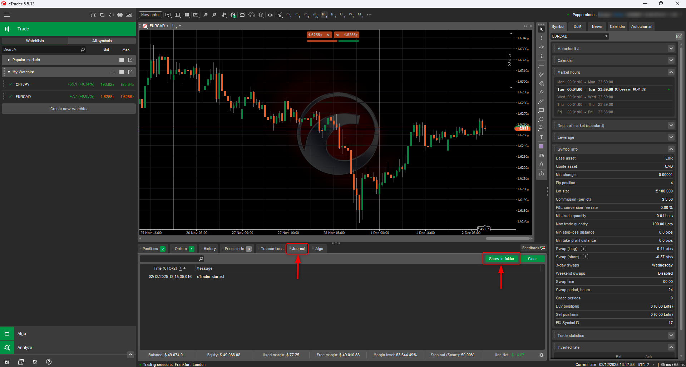Viewport: 686px width, 367px height.
Task: Switch chart to h4 timeframe
Action: [333, 15]
